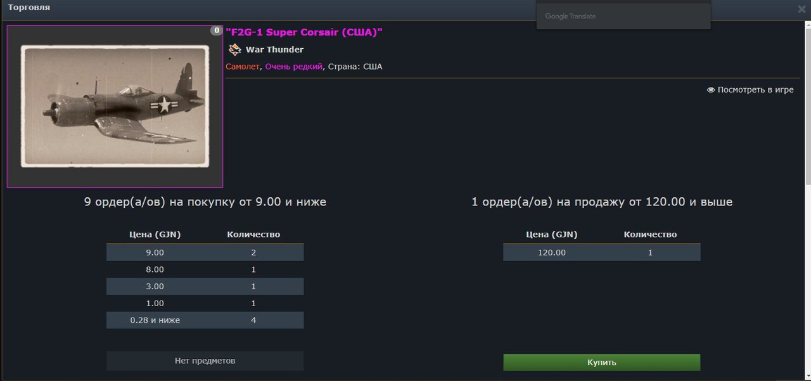
Task: Click the eye icon beside Посмотреть в игре
Action: click(711, 90)
